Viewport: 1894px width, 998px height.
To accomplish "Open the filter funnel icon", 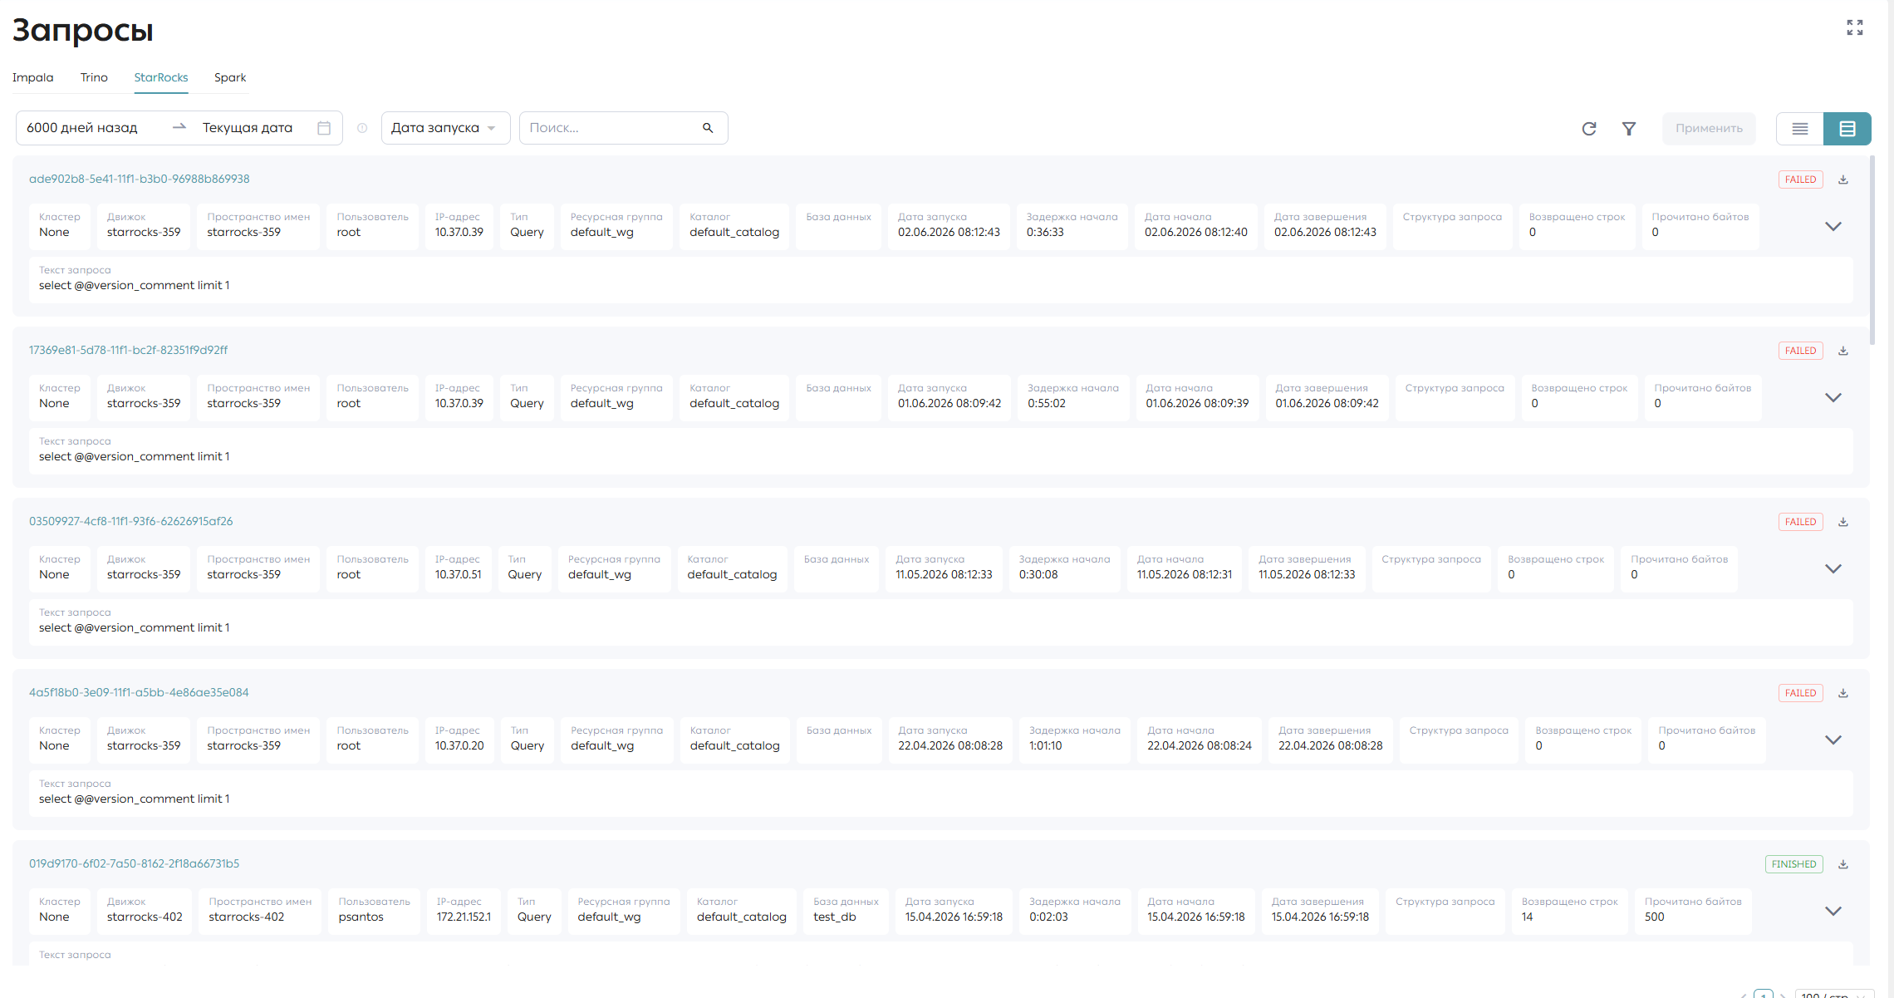I will 1629,129.
